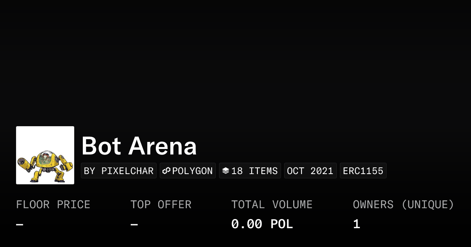Select the OCT 2021 creation date badge

point(310,171)
